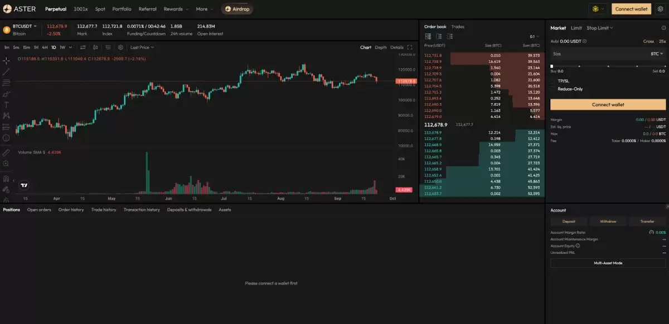Image resolution: width=669 pixels, height=324 pixels.
Task: Enable the TP/SL checkbox
Action: pos(554,81)
